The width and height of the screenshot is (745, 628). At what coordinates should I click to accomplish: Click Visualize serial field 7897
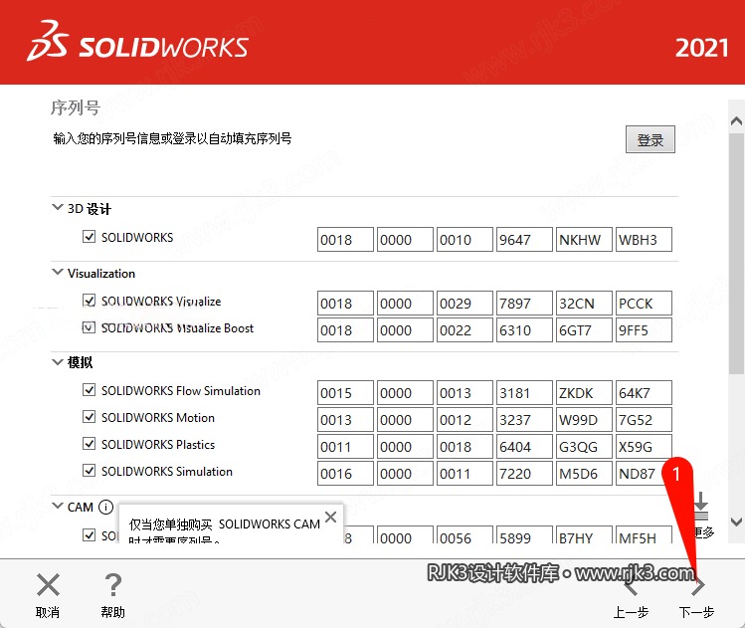pyautogui.click(x=524, y=303)
